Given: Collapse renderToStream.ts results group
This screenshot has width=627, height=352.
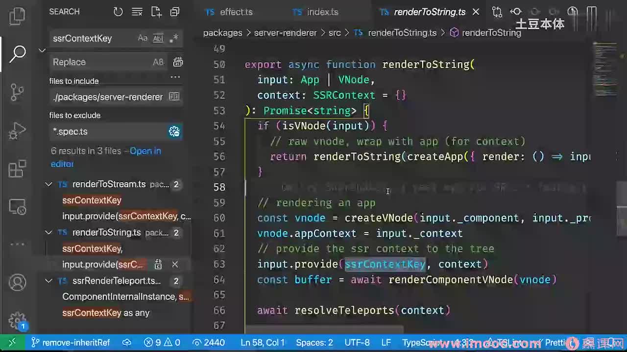Looking at the screenshot, I should pos(48,184).
